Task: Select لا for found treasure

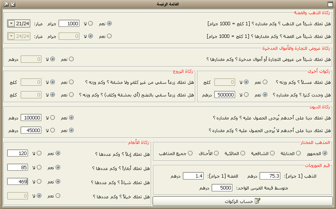Action: (x=246, y=95)
